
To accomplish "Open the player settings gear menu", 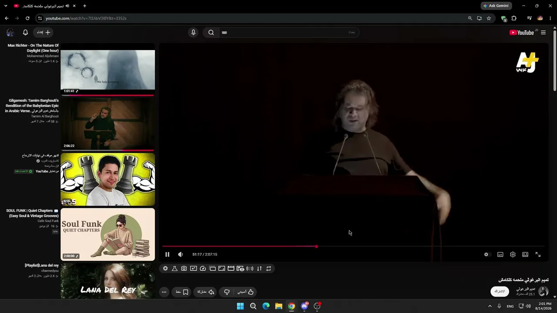I will (x=513, y=254).
